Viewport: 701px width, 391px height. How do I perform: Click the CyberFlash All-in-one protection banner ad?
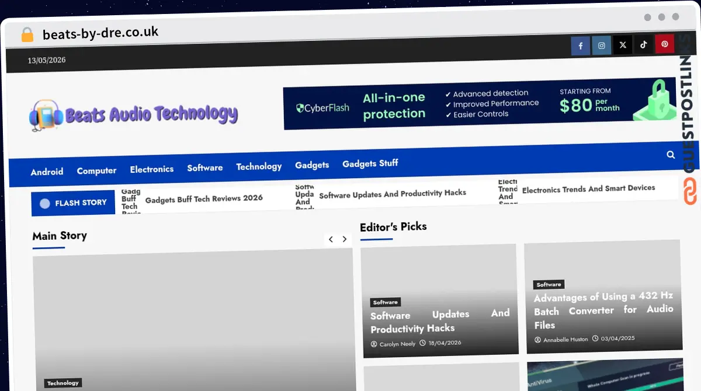(480, 103)
